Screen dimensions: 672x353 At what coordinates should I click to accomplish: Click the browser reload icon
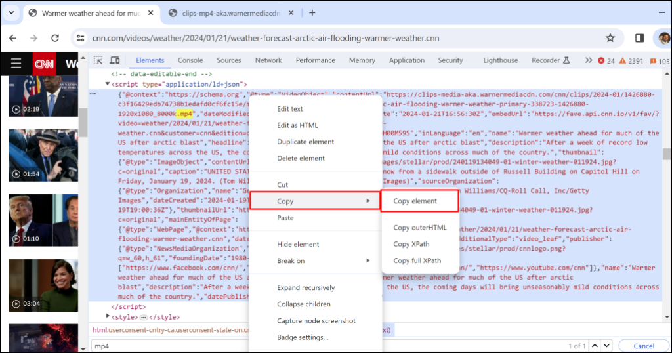[55, 38]
